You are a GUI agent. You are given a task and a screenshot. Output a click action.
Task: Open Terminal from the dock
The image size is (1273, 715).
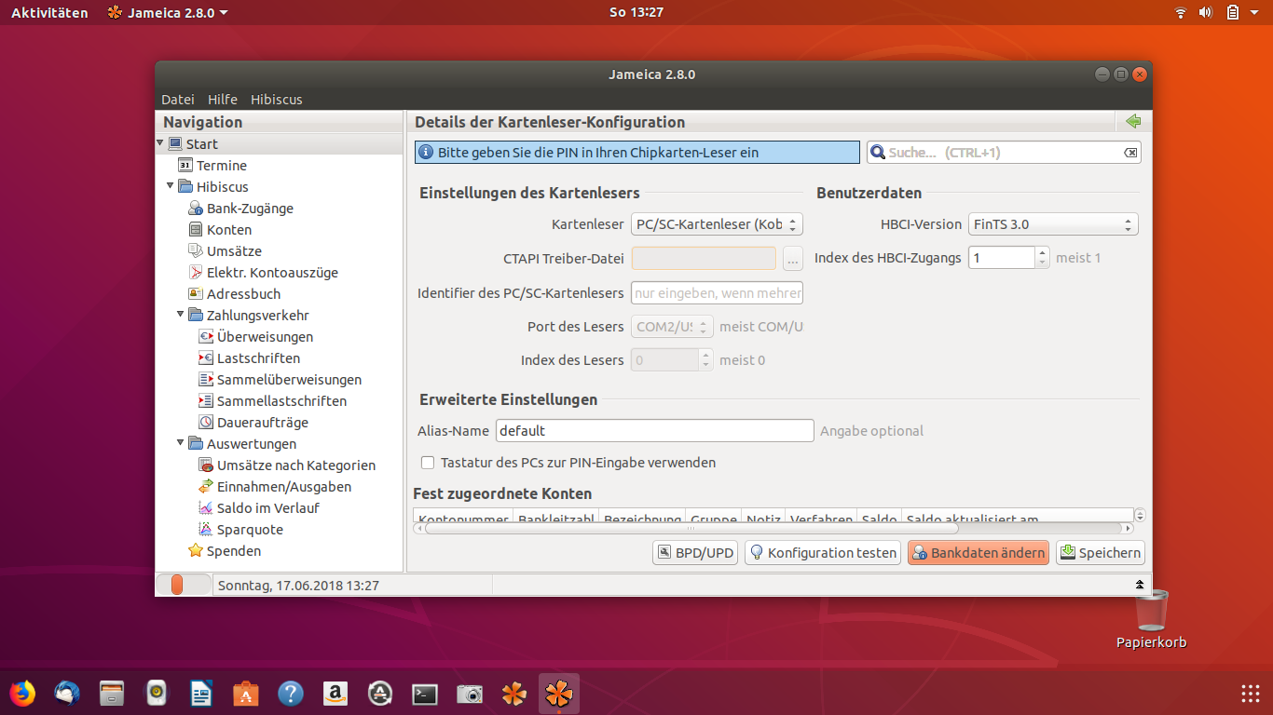coord(425,694)
